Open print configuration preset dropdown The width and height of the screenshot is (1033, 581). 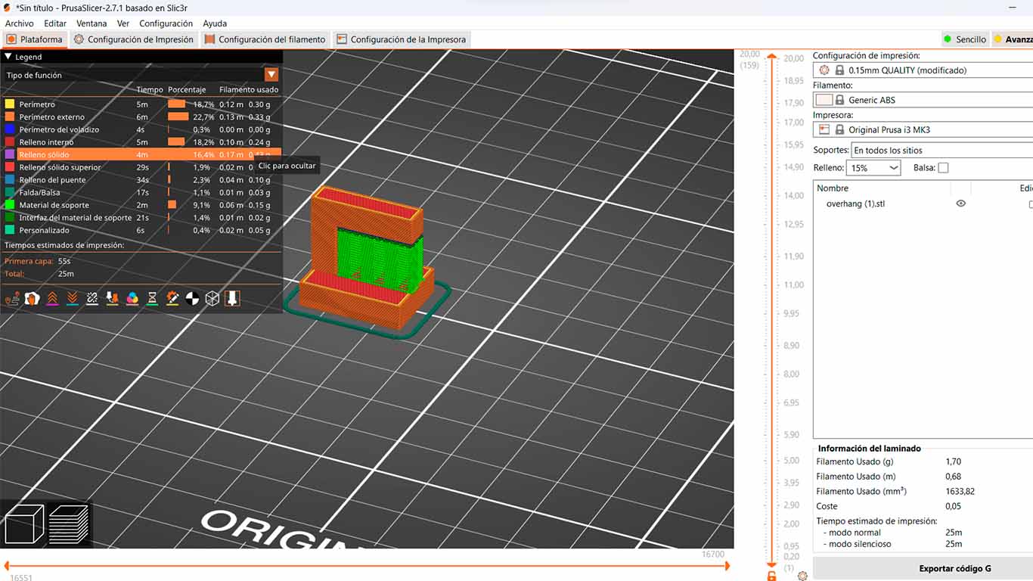click(923, 70)
